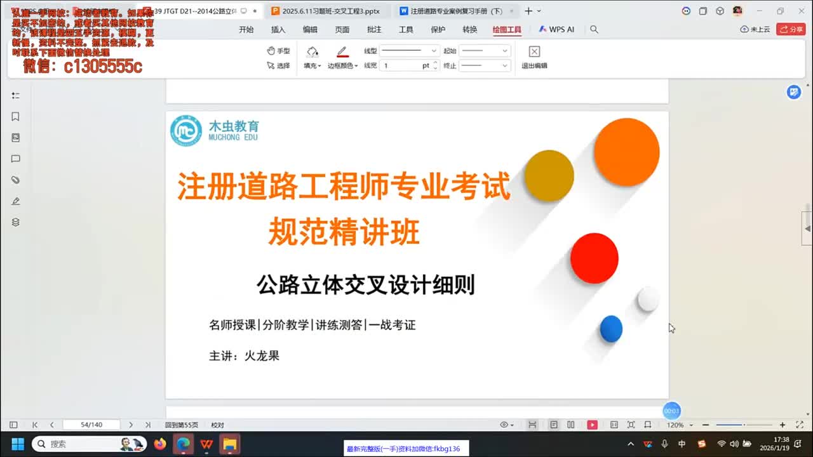
Task: Go to the previous page
Action: [51, 425]
